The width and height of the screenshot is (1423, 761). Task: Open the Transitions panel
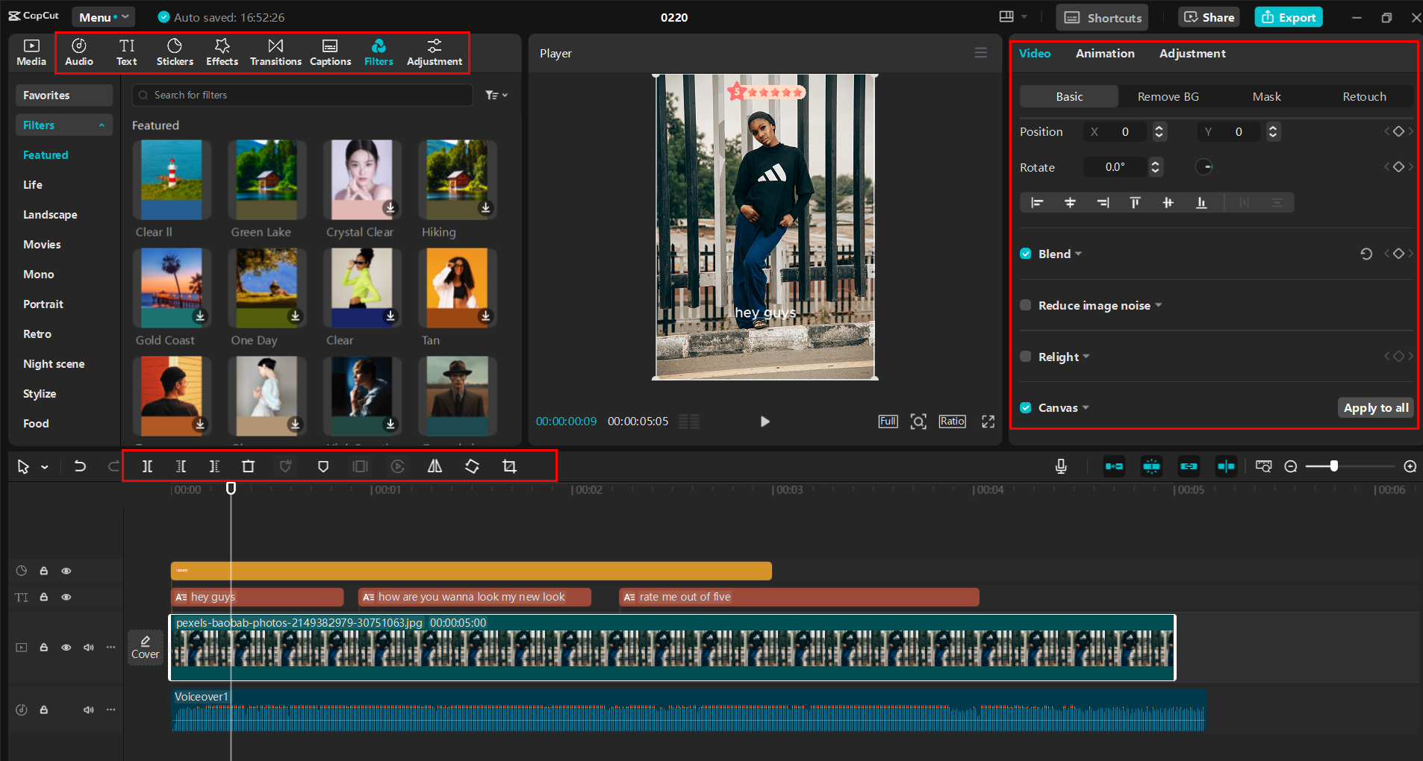[275, 51]
